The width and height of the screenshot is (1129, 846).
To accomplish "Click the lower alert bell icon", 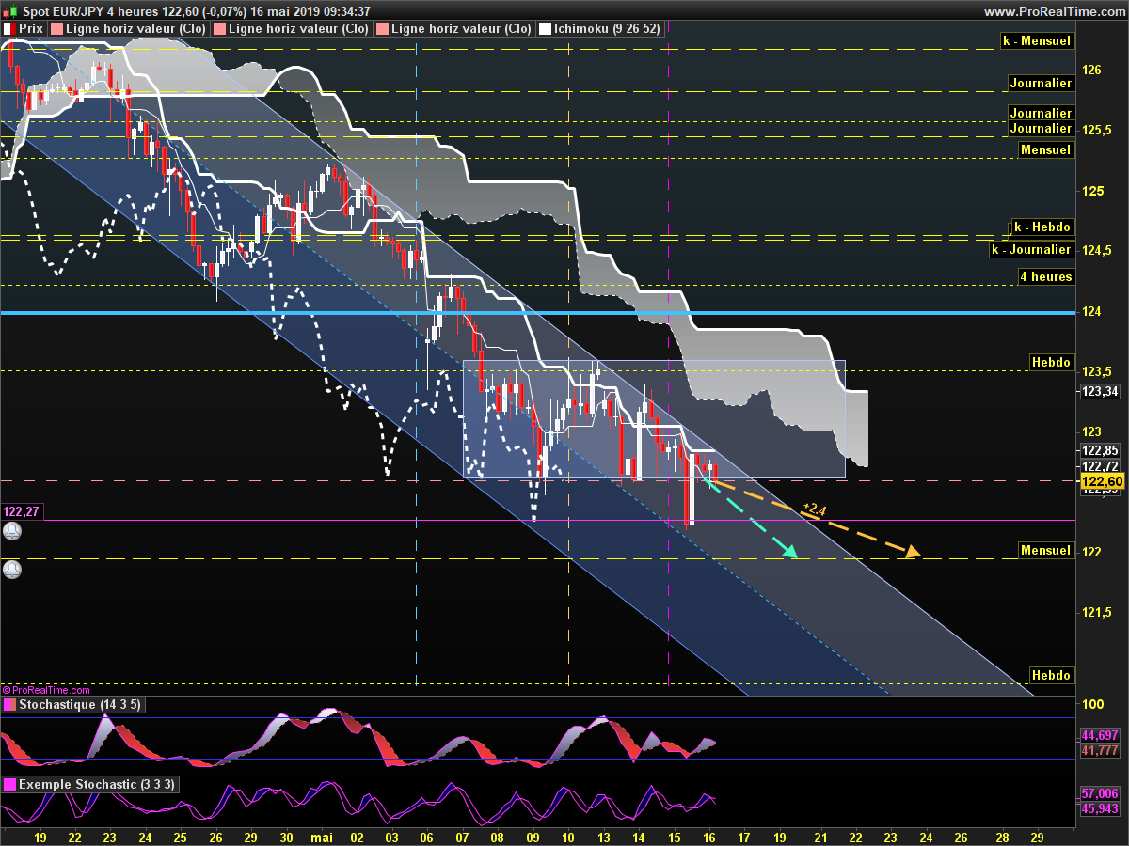I will [x=11, y=570].
